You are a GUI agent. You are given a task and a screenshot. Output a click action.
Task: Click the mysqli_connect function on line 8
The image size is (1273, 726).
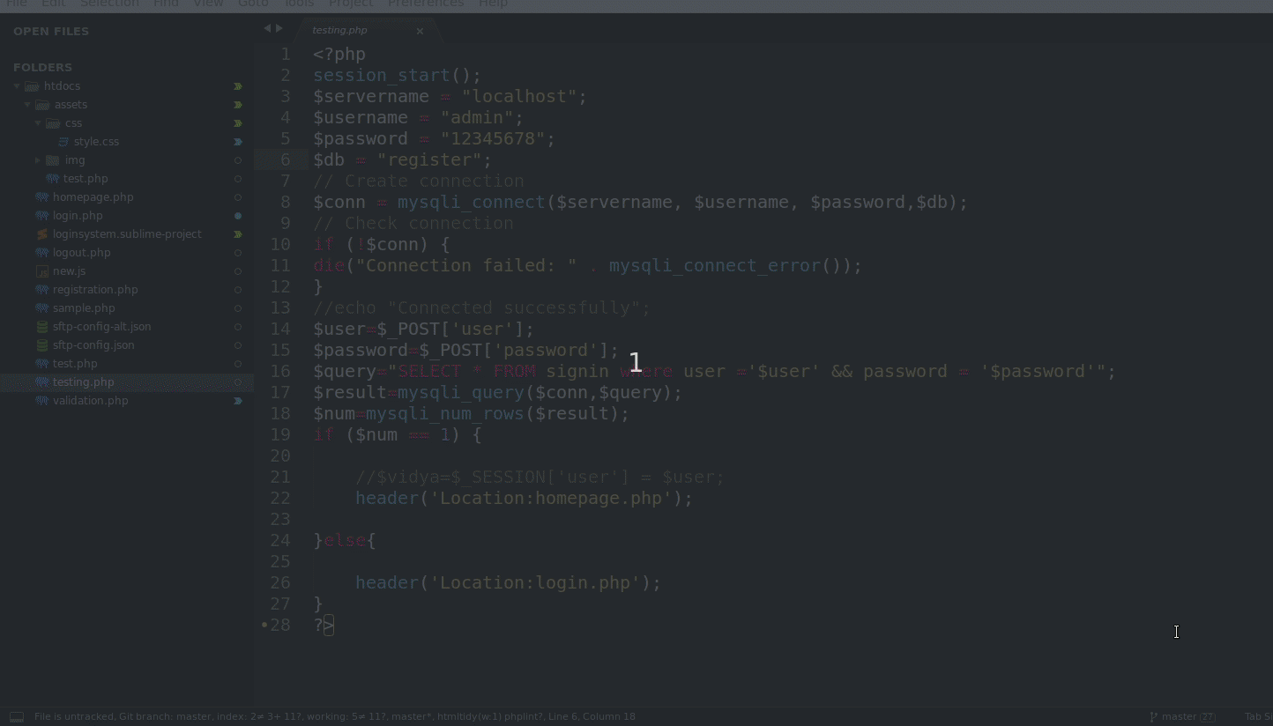click(472, 203)
